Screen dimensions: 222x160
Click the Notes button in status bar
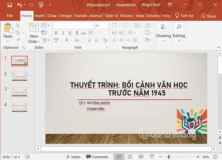73,157
